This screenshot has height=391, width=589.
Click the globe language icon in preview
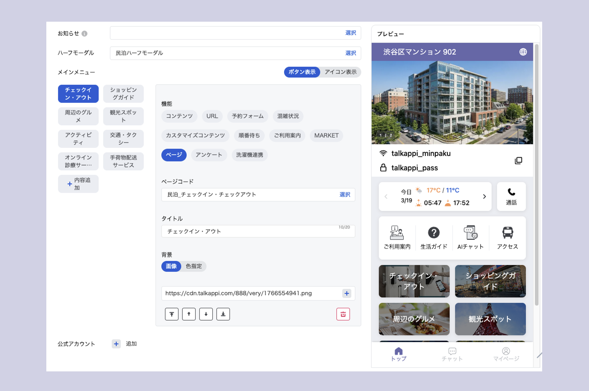[x=523, y=52]
